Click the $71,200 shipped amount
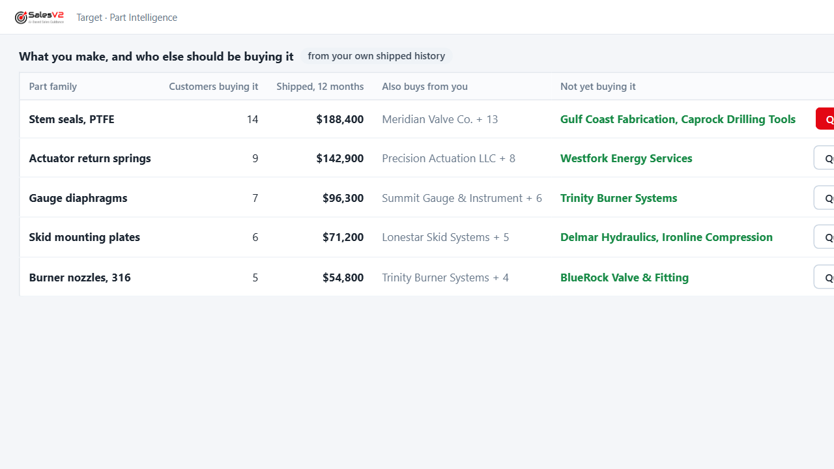 (x=343, y=237)
